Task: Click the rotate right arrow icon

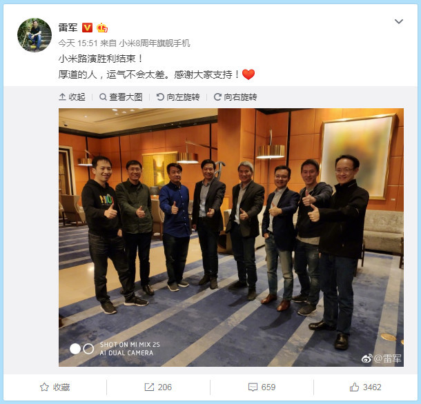Action: (217, 97)
